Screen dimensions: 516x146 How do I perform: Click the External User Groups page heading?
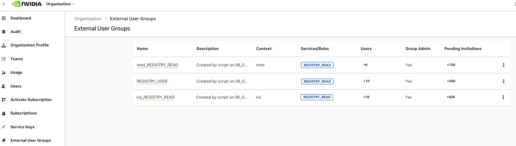102,28
